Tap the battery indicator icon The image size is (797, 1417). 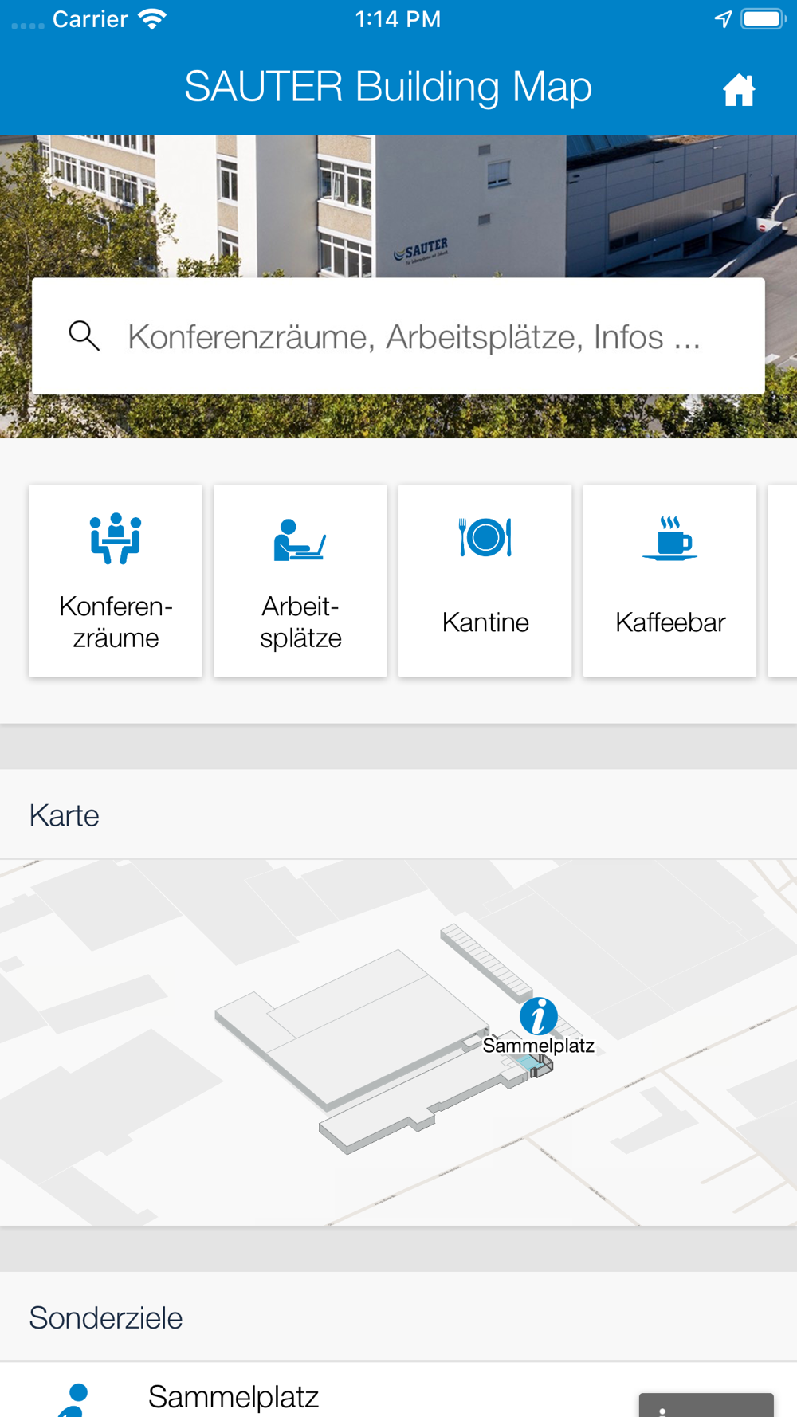coord(764,19)
